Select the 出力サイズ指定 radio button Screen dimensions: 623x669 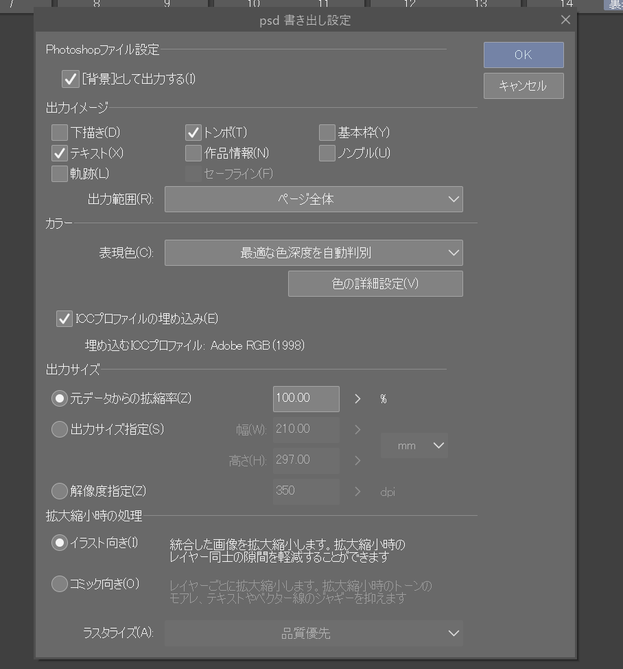point(60,430)
